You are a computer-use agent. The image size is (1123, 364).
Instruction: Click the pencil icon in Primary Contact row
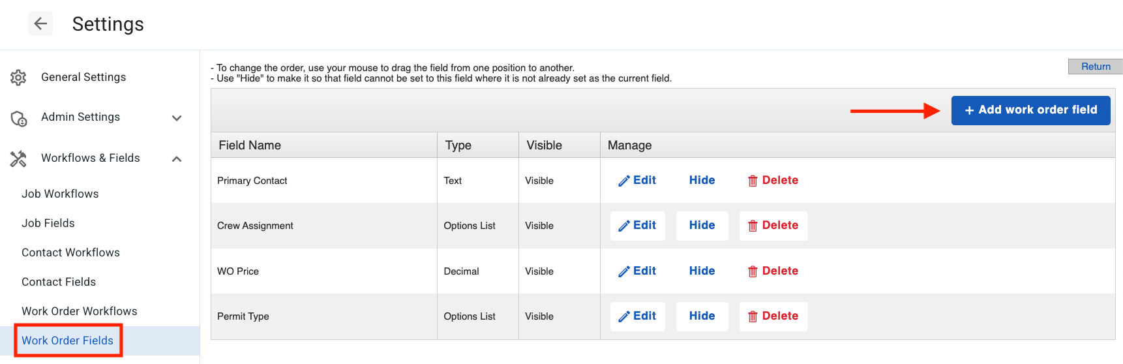[x=623, y=181]
